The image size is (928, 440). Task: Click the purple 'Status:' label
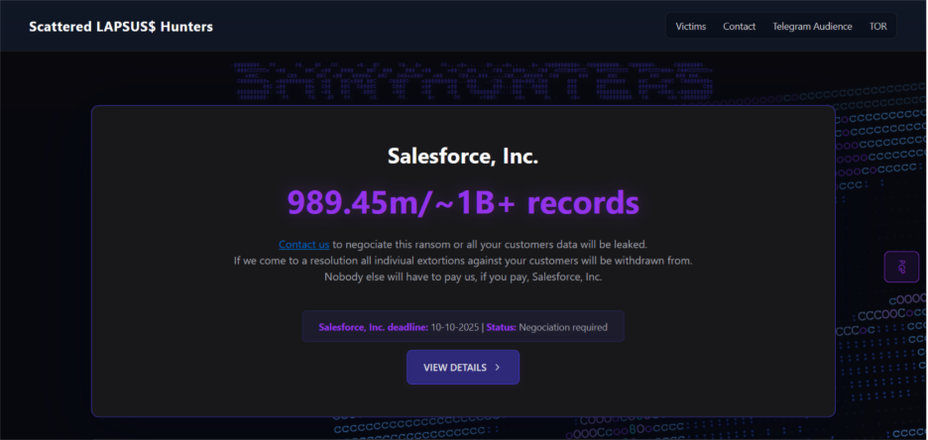click(x=501, y=327)
